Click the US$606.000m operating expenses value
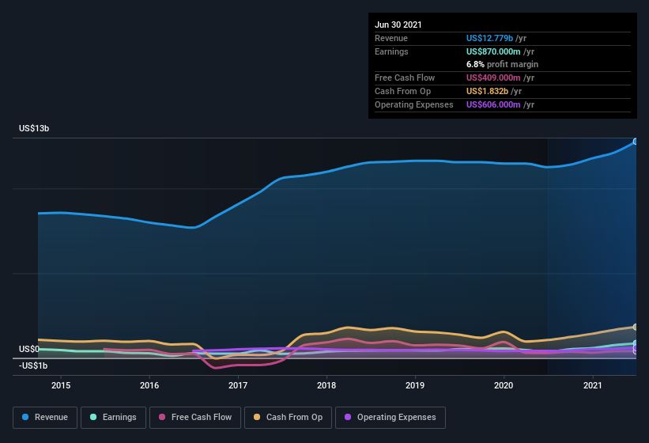Screen dimensions: 649x443 click(493, 104)
